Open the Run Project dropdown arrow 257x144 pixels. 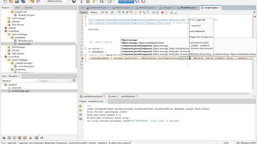tap(97, 1)
